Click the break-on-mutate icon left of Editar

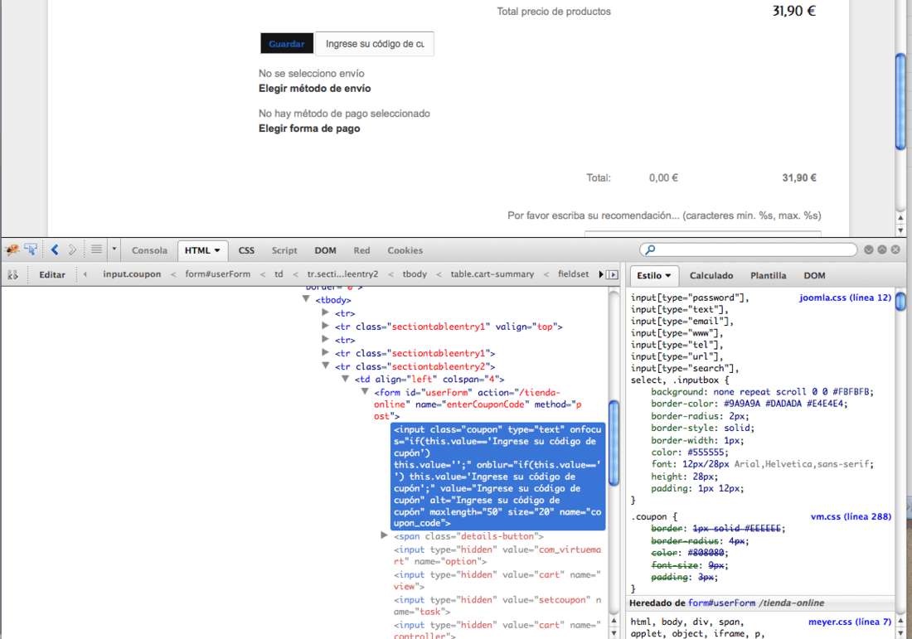pyautogui.click(x=12, y=274)
